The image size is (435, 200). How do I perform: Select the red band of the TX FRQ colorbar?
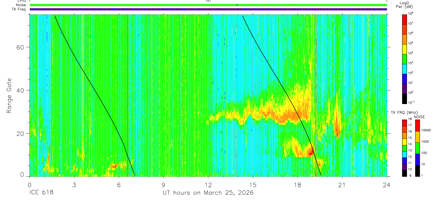point(405,122)
